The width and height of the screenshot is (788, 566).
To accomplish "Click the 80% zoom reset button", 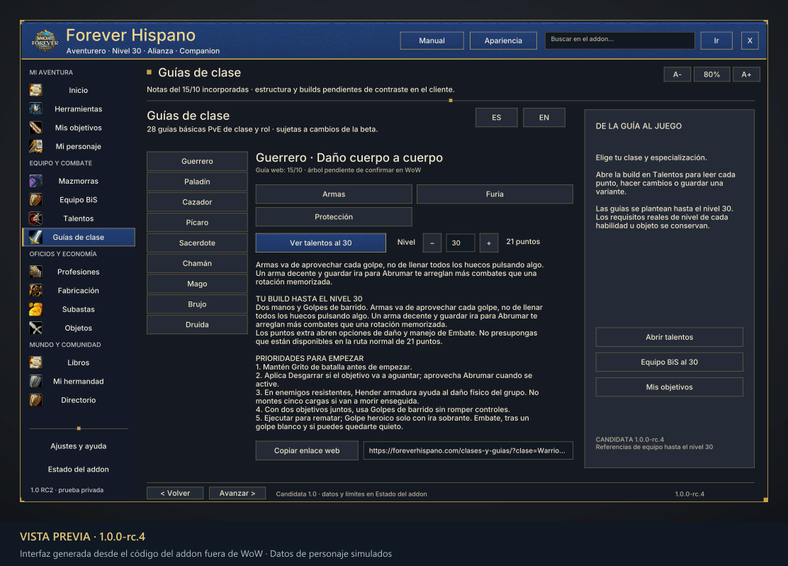I will tap(711, 74).
